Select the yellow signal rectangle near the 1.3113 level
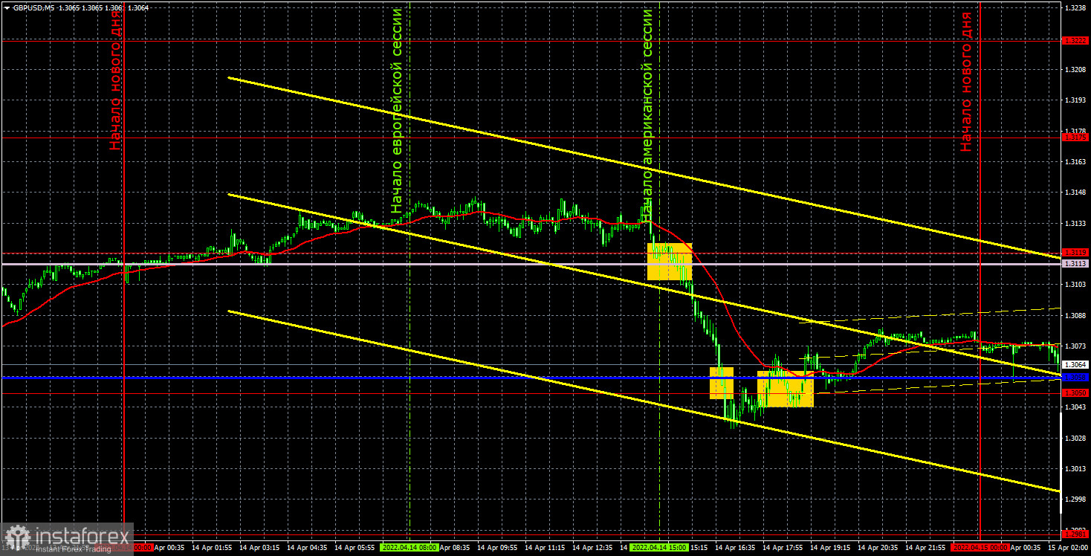1091x556 pixels. [670, 261]
